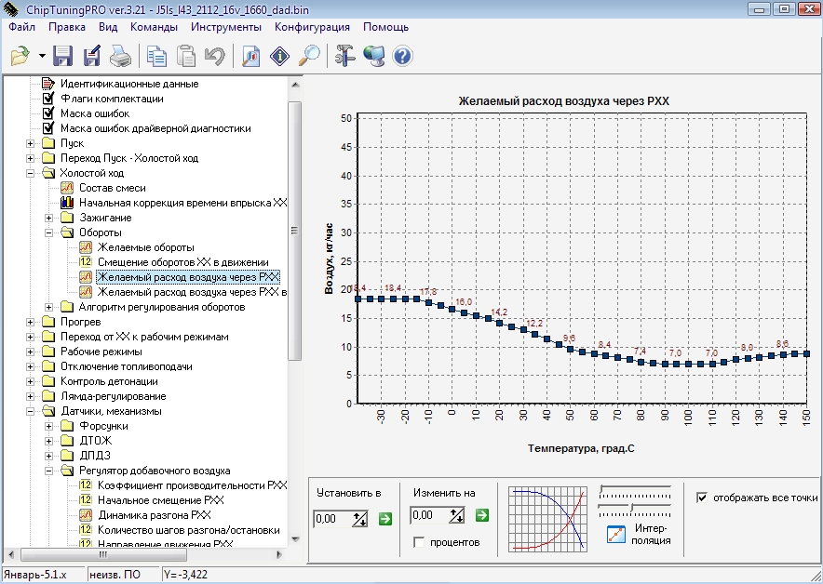The height and width of the screenshot is (584, 823).
Task: Click the upper slider above the interpolation button
Action: (634, 487)
